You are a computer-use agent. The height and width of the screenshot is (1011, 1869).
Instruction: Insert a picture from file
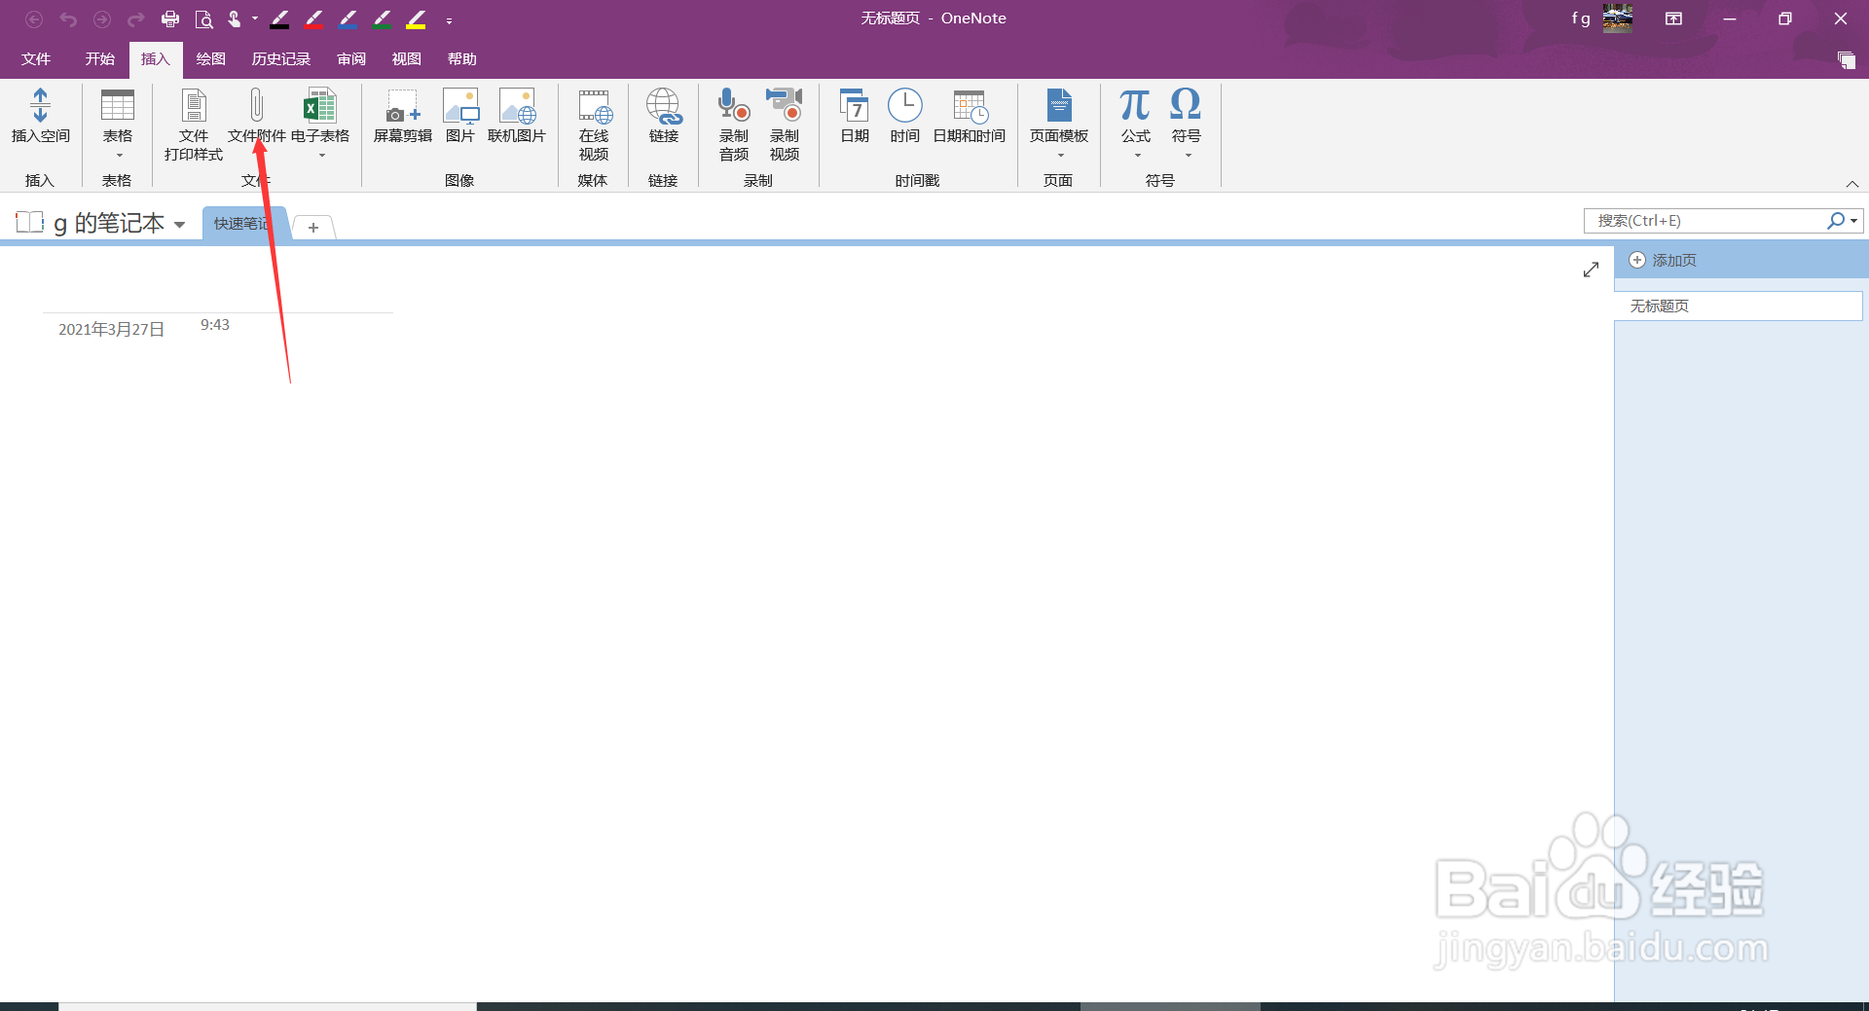click(459, 116)
